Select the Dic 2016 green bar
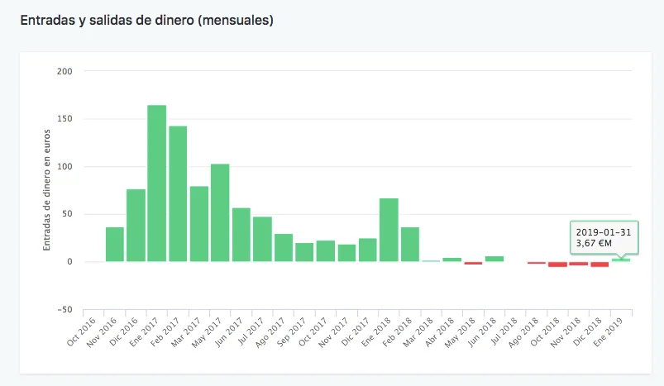Screen dimensions: 664x386 (136, 226)
